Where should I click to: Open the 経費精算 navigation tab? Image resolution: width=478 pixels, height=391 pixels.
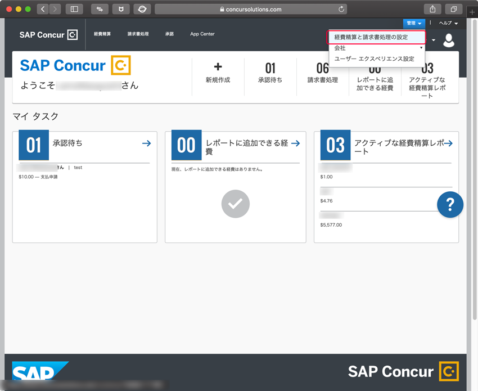tap(102, 34)
